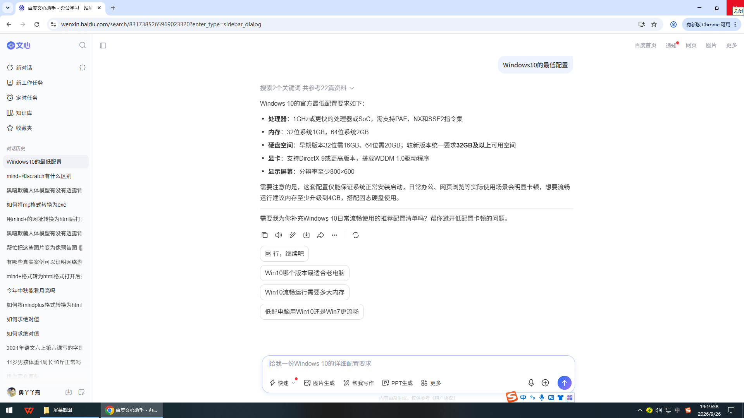Click suggestion Win10哪个版本最适合老电脑
The width and height of the screenshot is (744, 418).
pos(305,273)
